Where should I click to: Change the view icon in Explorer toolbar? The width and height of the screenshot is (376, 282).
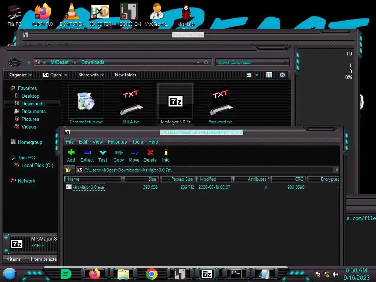tap(249, 75)
